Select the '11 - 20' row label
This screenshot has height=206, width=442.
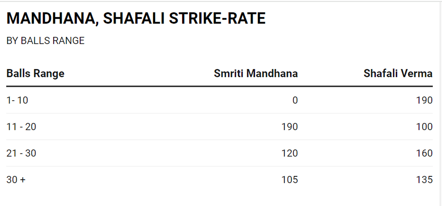(21, 127)
